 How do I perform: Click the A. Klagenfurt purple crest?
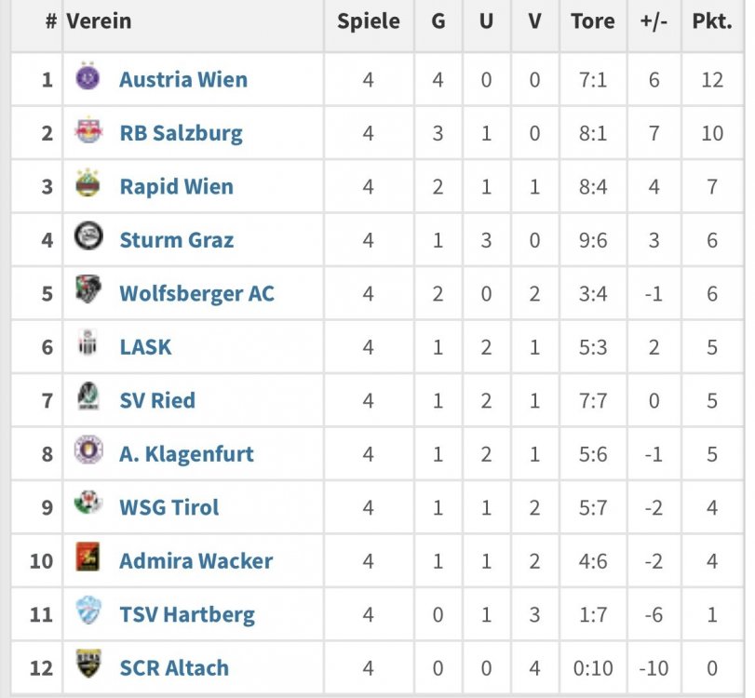[88, 450]
